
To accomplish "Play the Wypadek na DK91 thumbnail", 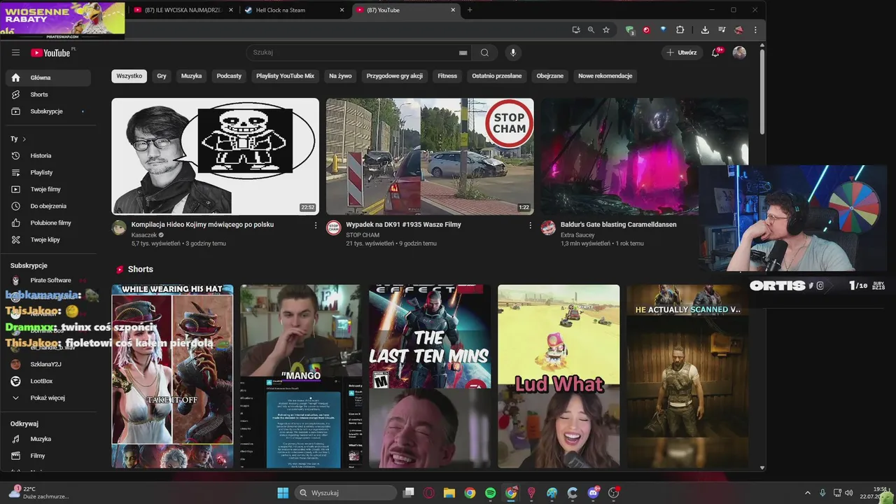I will 430,156.
